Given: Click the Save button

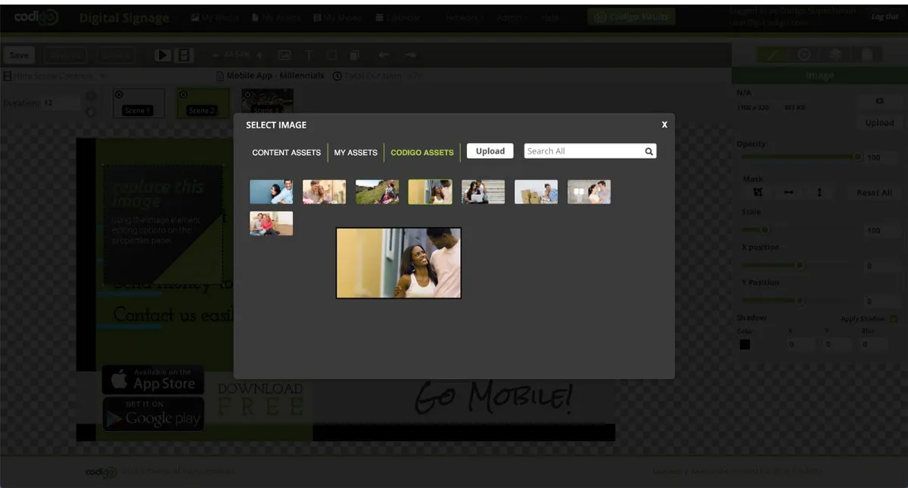Looking at the screenshot, I should coord(19,55).
